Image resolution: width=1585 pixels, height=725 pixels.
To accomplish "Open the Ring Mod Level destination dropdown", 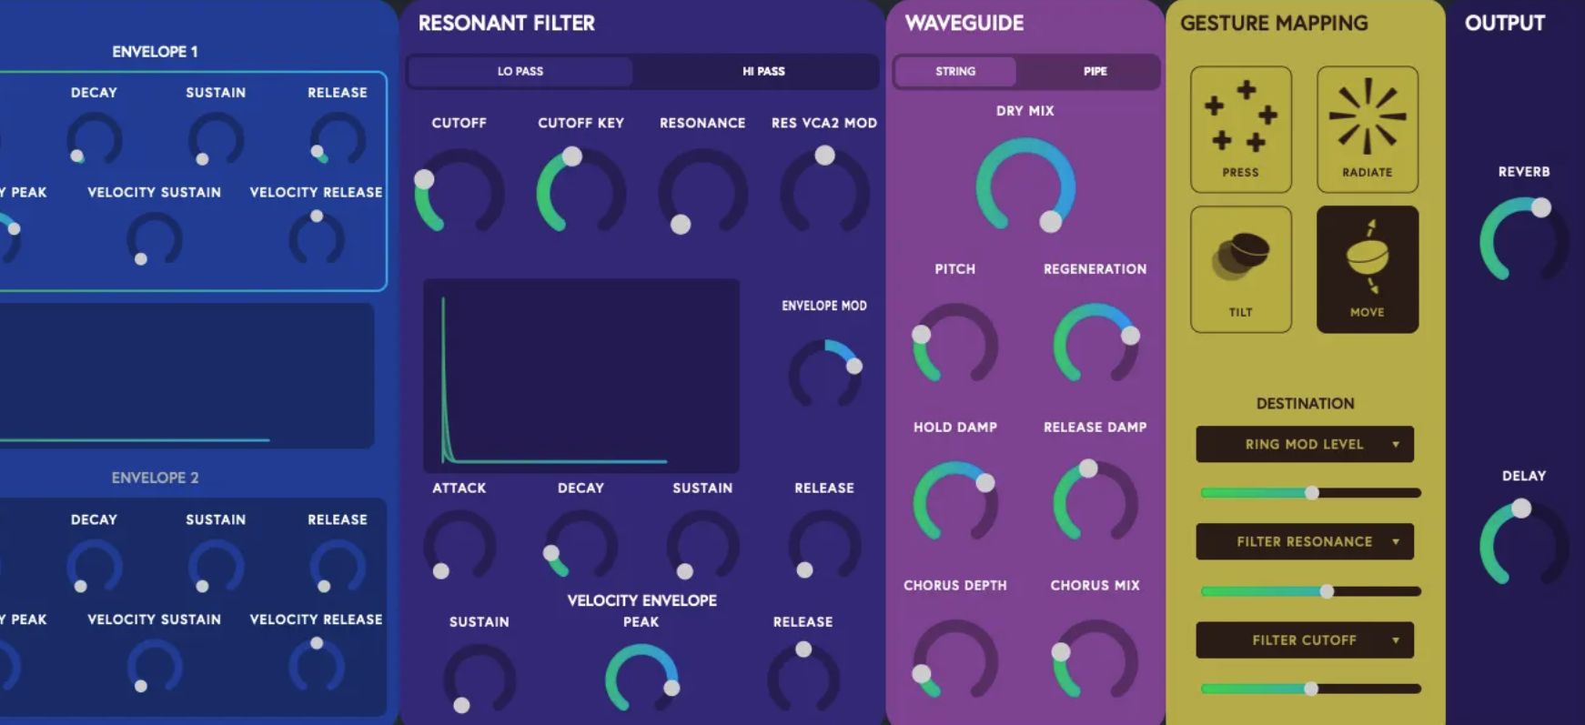I will [x=1305, y=444].
